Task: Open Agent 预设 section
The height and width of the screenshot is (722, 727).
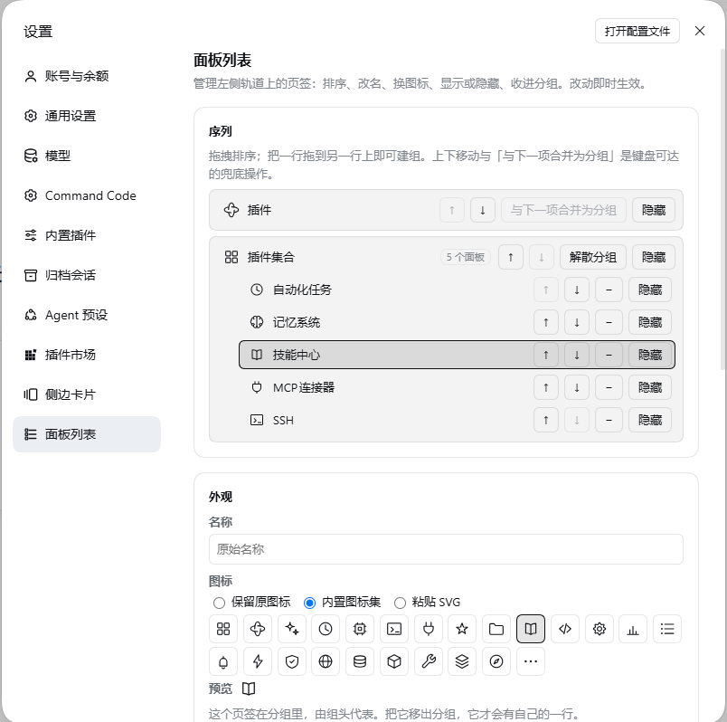Action: point(87,315)
